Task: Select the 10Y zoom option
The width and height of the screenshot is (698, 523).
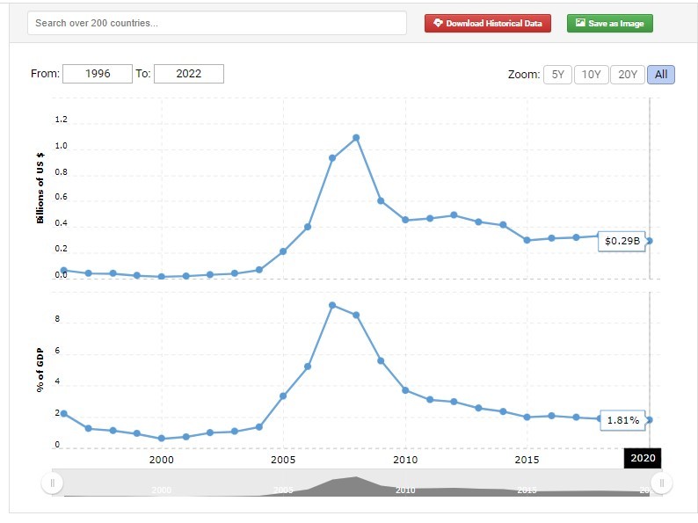Action: [591, 75]
